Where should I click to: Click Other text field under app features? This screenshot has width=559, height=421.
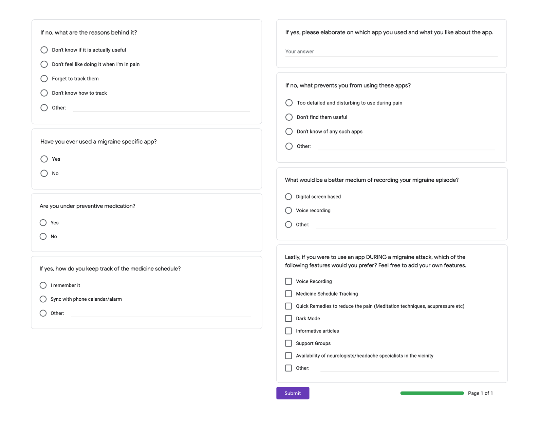[409, 368]
